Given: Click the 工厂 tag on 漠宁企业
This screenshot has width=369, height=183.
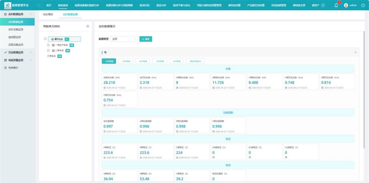Looking at the screenshot, I should tap(67, 39).
